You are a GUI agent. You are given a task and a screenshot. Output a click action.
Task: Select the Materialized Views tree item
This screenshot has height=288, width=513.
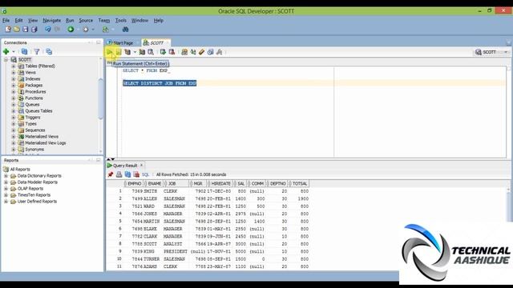click(42, 137)
